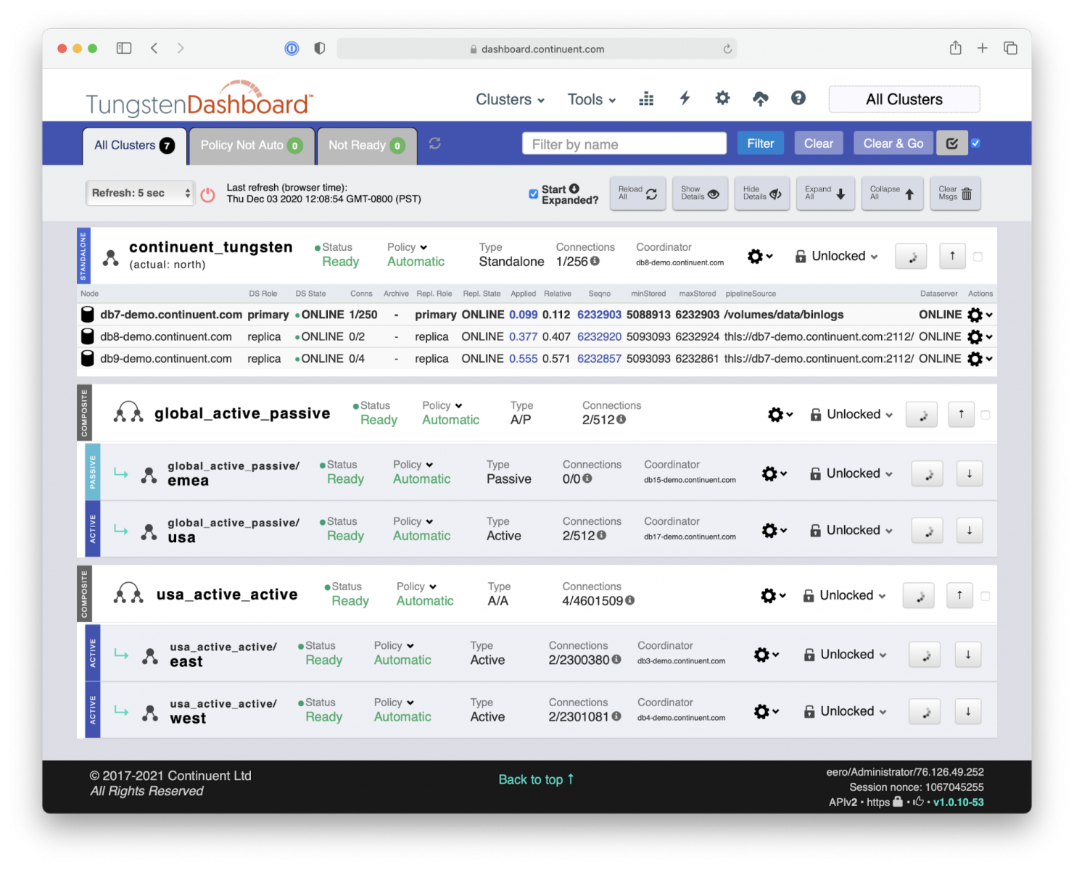Select checkbox for usa_active_active cluster

point(985,596)
